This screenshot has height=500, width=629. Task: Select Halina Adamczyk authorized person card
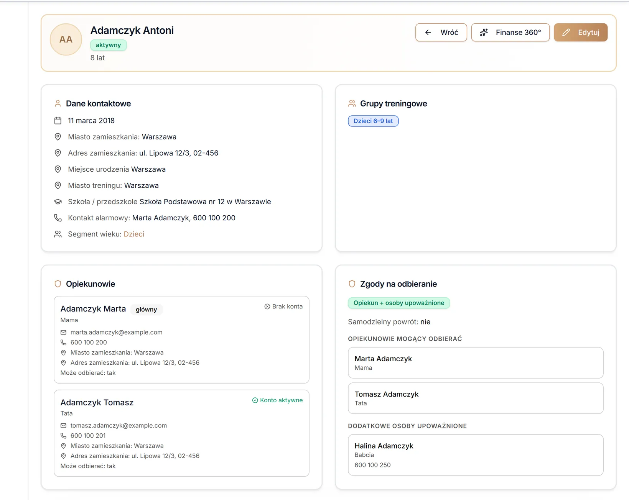[x=476, y=455]
